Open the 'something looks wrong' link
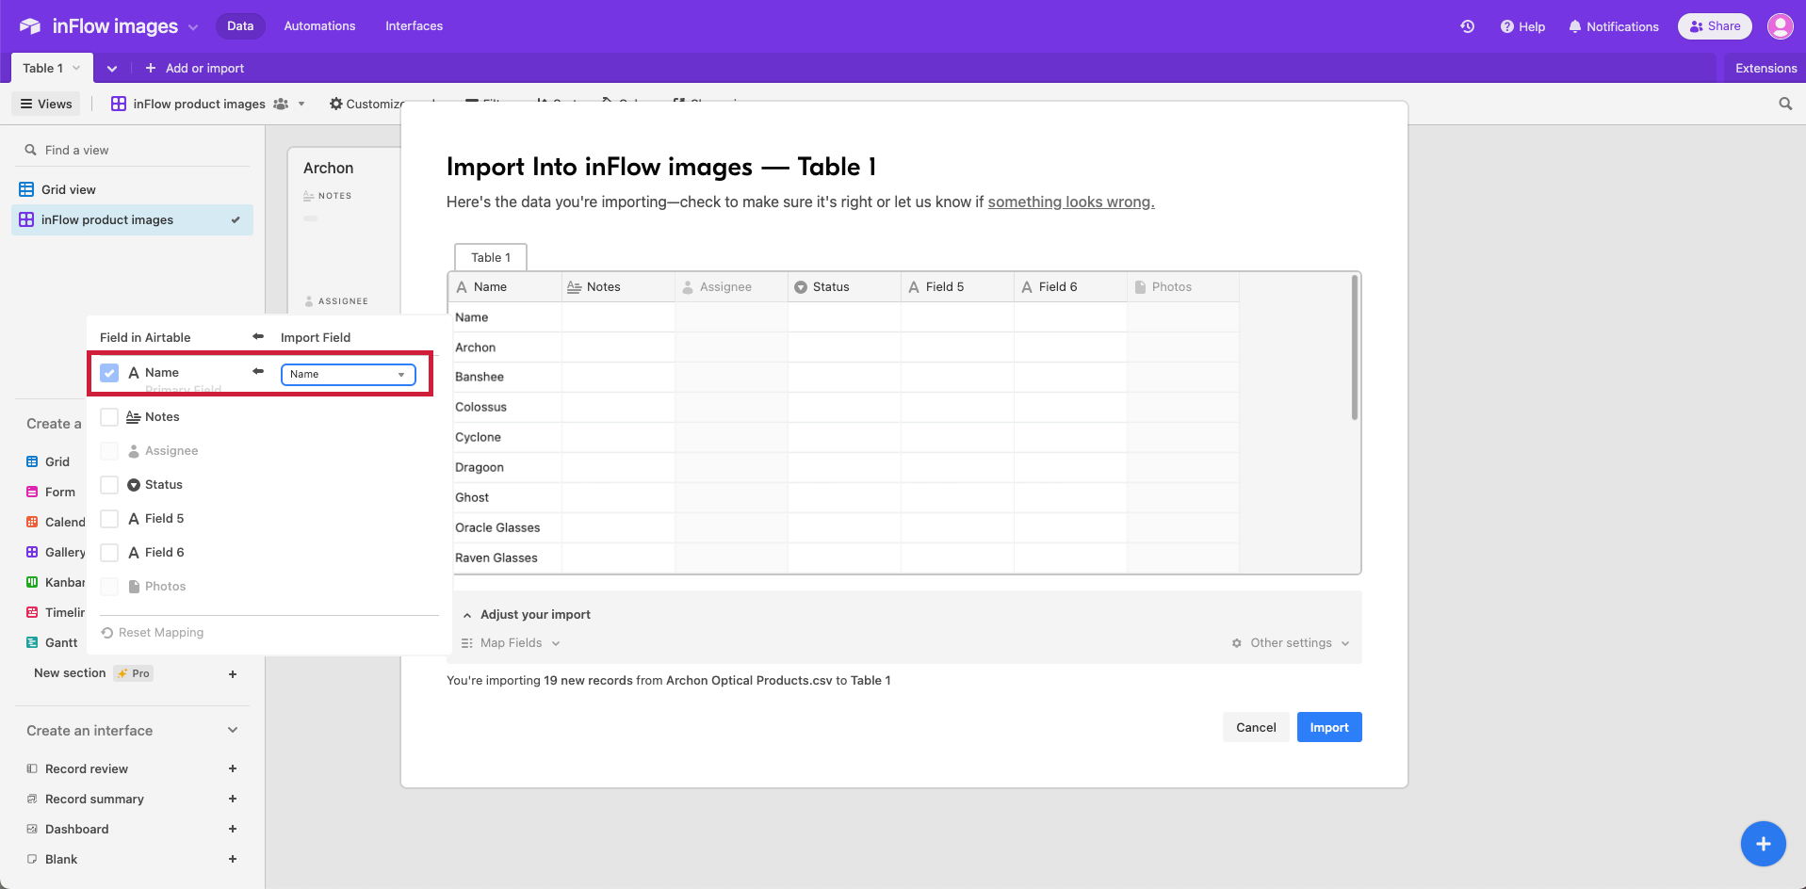This screenshot has height=889, width=1806. tap(1070, 201)
